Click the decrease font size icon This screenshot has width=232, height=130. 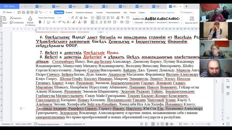(77, 18)
